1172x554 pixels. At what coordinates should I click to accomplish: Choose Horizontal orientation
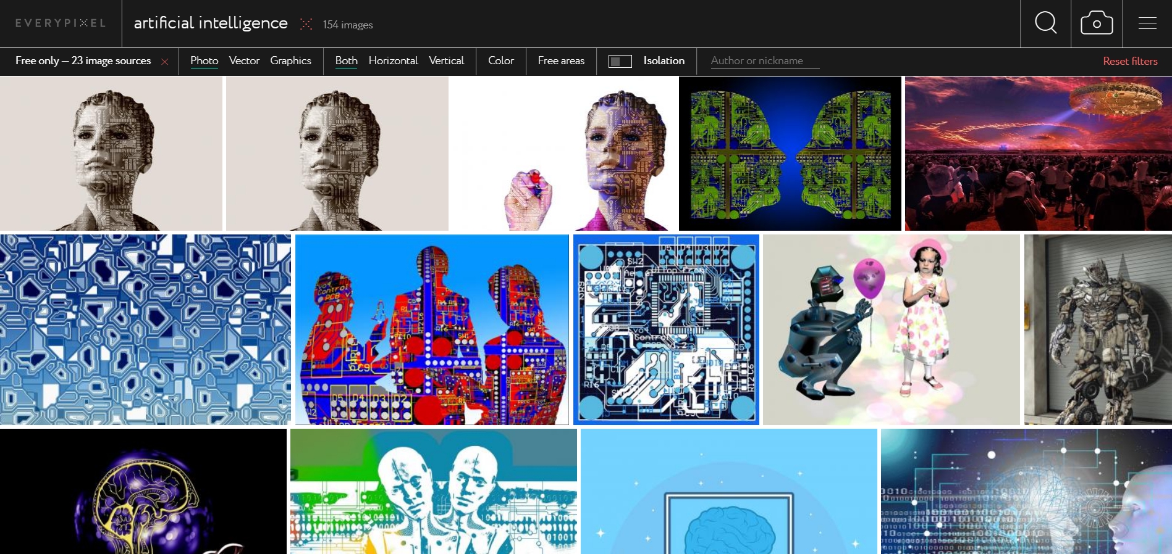[393, 60]
